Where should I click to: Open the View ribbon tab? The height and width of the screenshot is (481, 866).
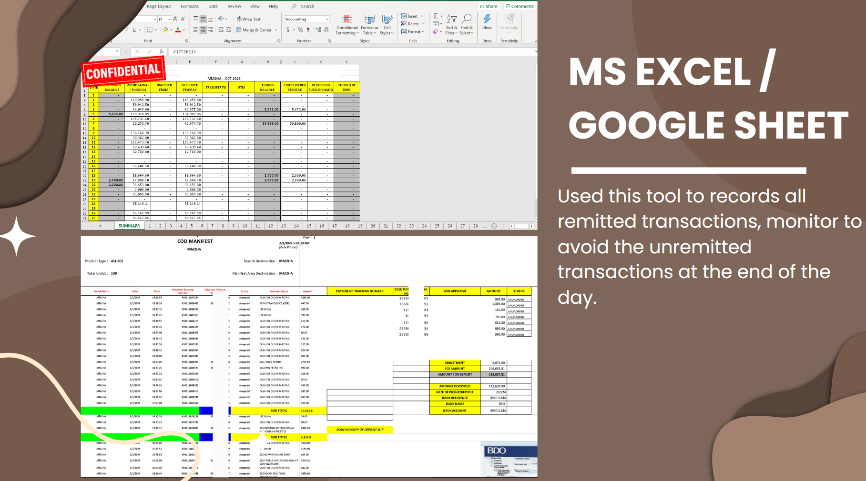(x=255, y=6)
